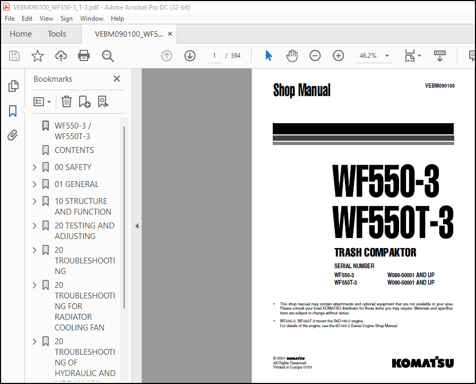Open the 00 SAFETY bookmark
This screenshot has width=476, height=384.
click(x=73, y=167)
